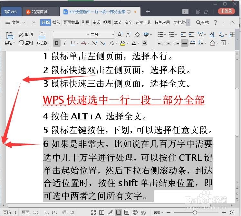Toggle Italic formatting
This screenshot has width=241, height=216.
click(x=65, y=43)
